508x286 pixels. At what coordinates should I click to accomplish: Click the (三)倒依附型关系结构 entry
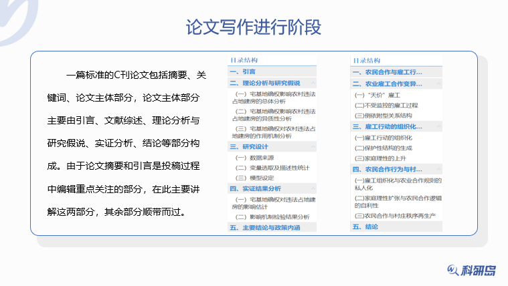click(x=384, y=116)
